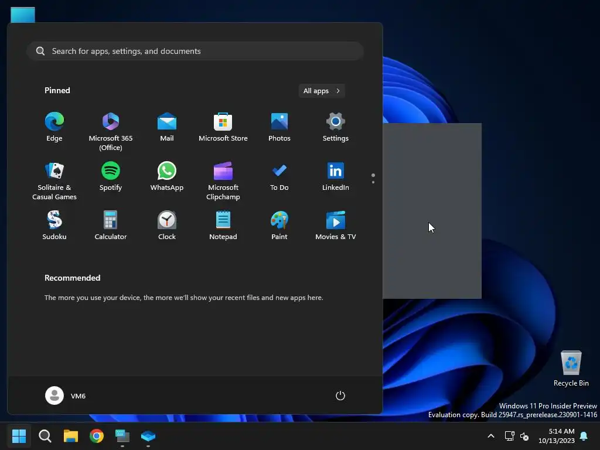Open the To Do app

click(279, 177)
